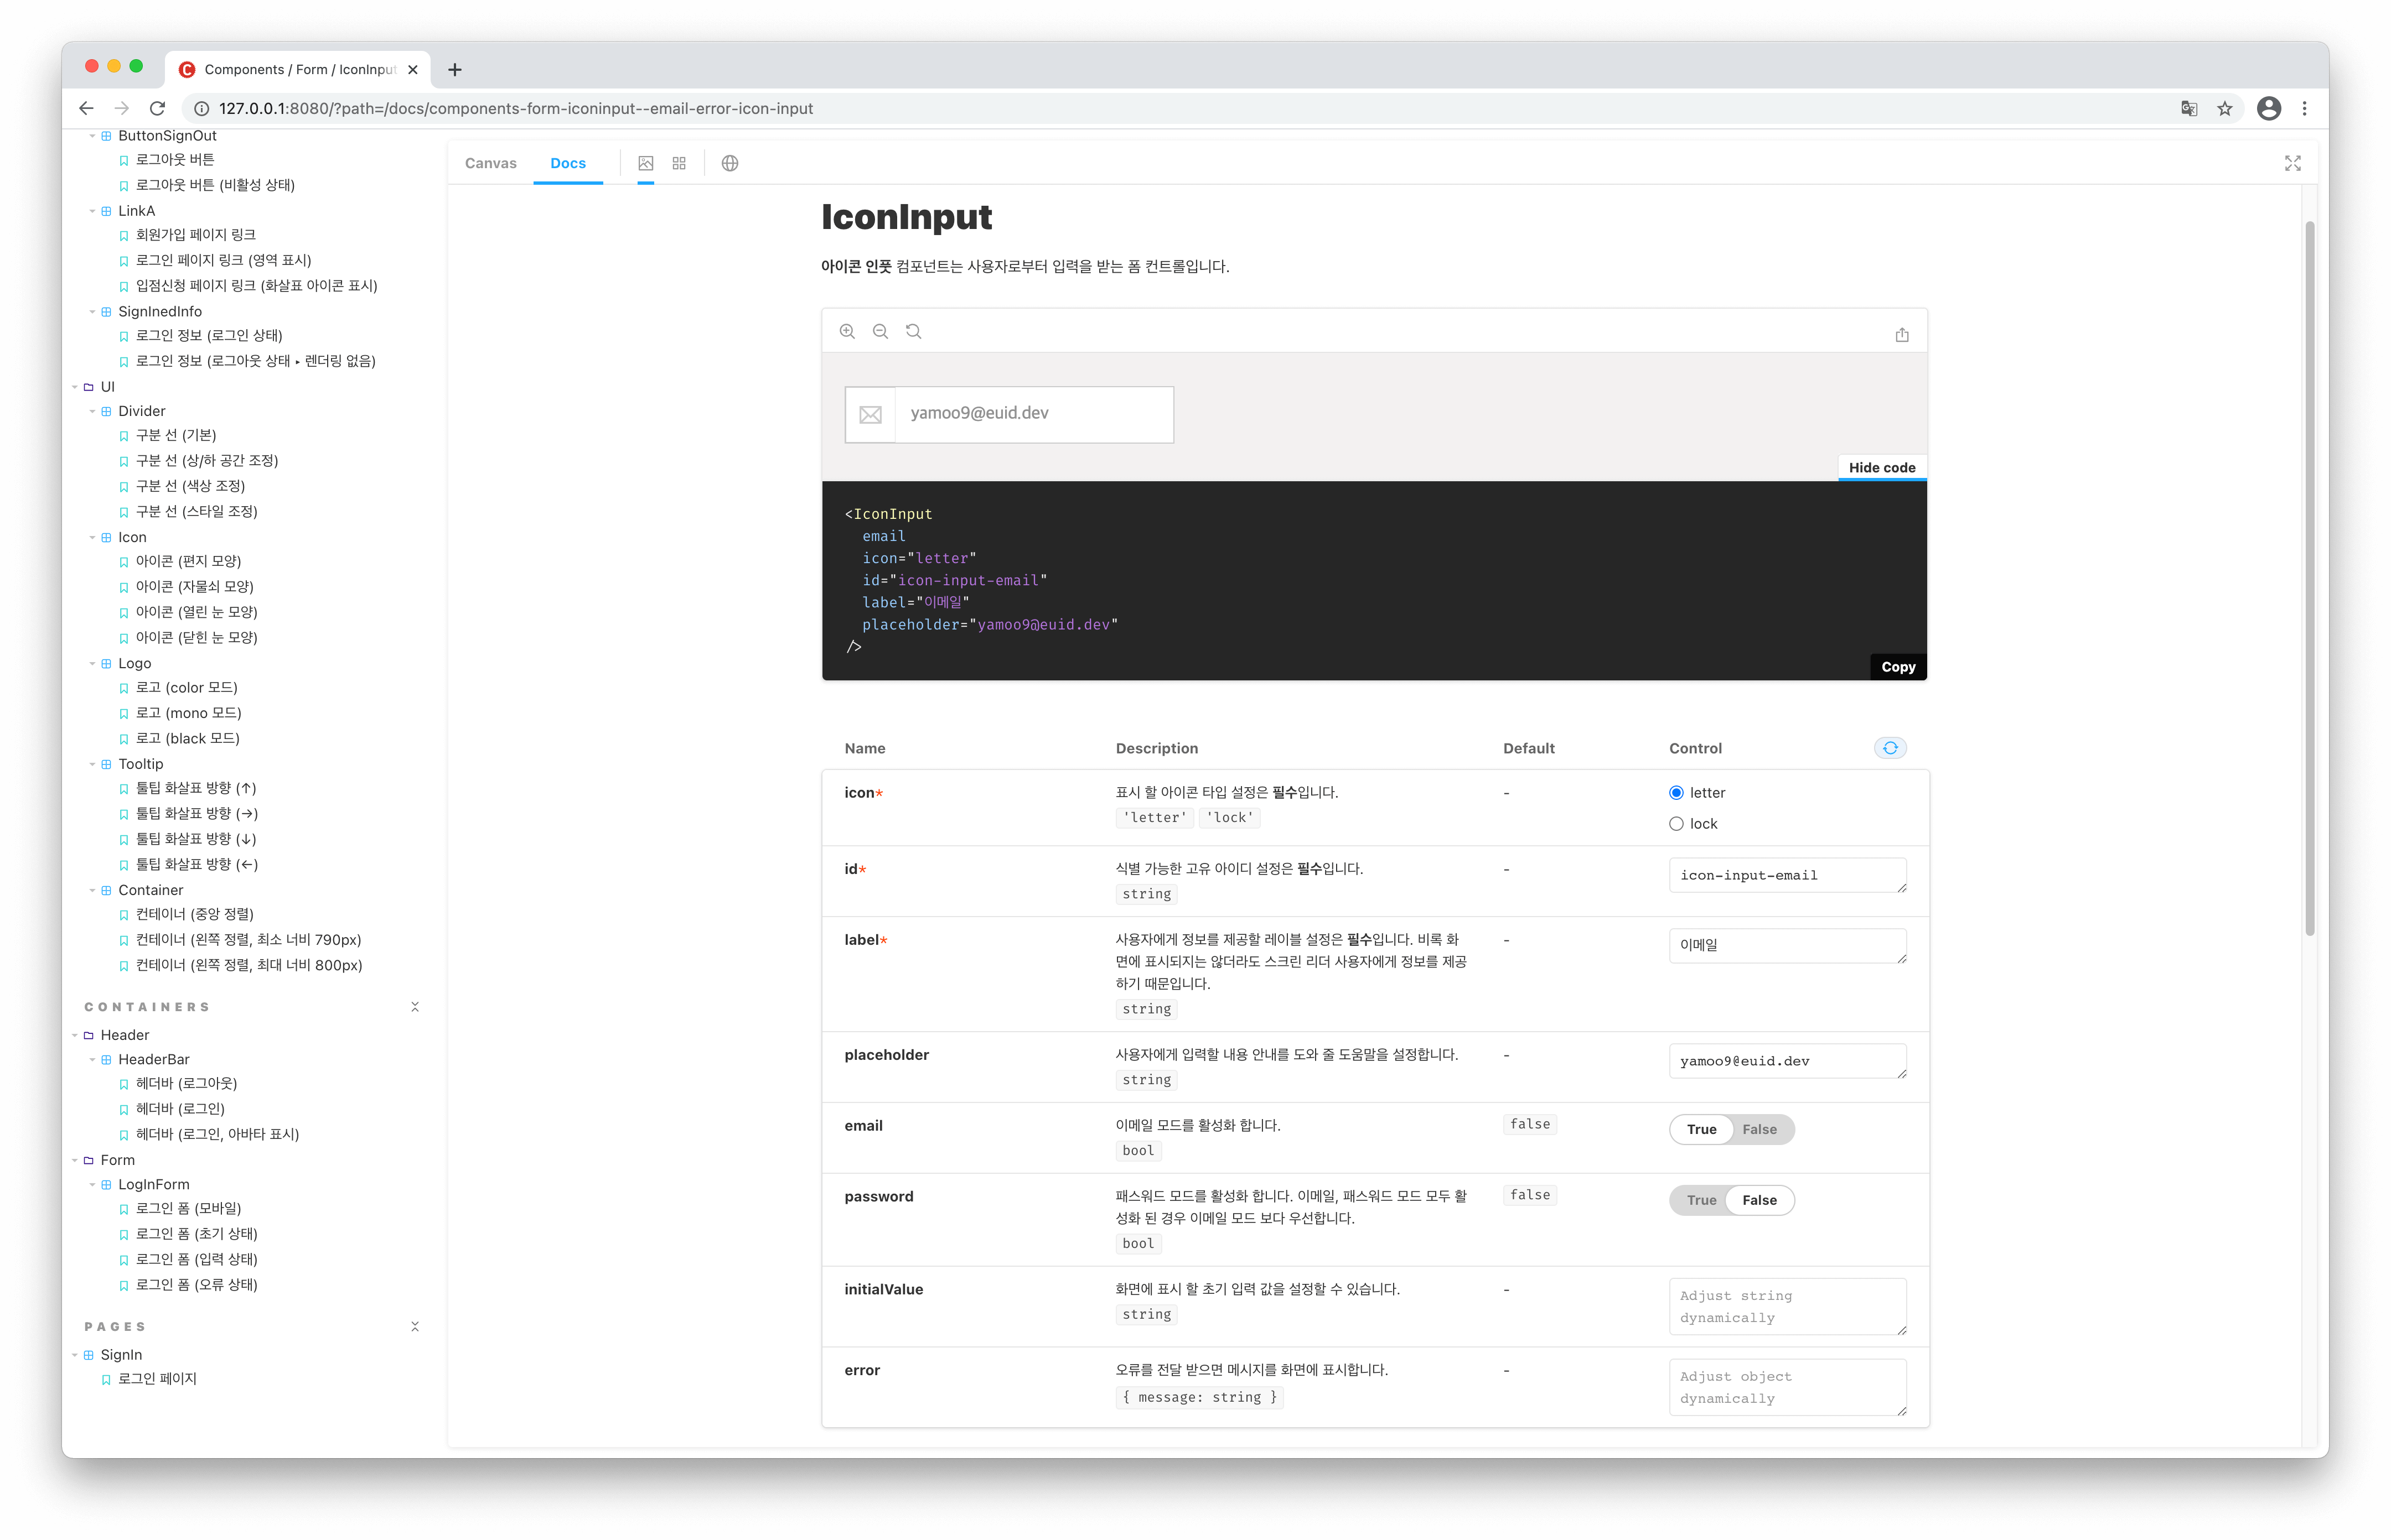Viewport: 2391px width, 1540px height.
Task: Open story 로고 (mono 모드)
Action: click(188, 713)
